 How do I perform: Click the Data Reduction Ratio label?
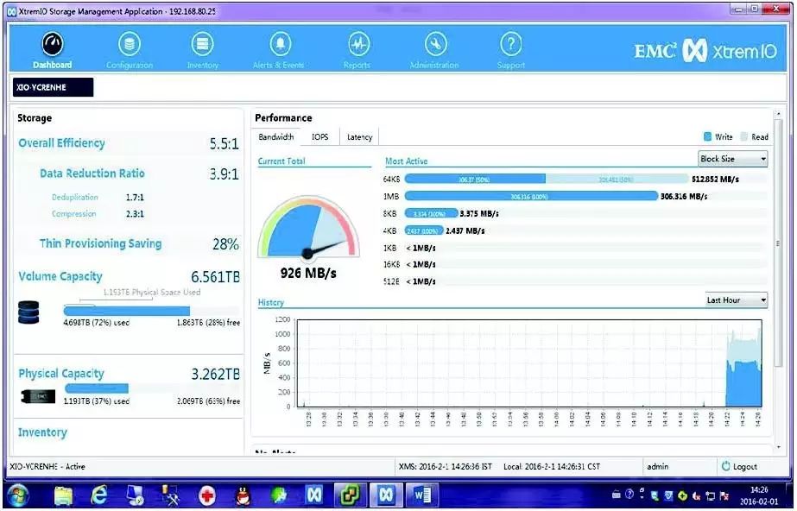(92, 173)
